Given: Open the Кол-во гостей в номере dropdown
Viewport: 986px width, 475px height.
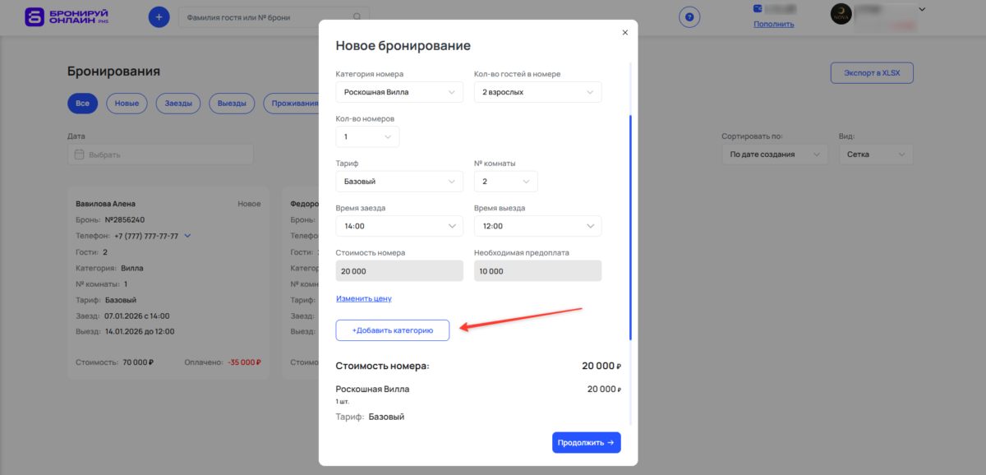Looking at the screenshot, I should click(x=537, y=91).
